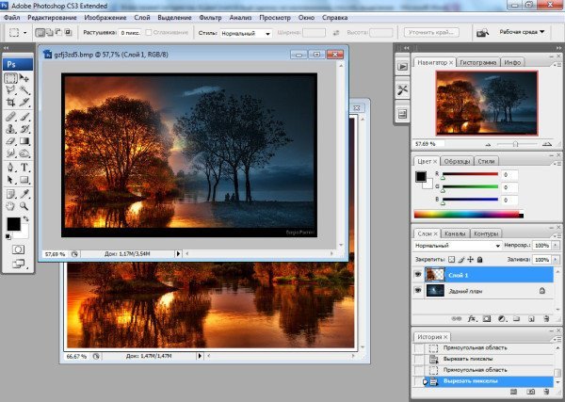Select the Notes tool

click(10, 194)
